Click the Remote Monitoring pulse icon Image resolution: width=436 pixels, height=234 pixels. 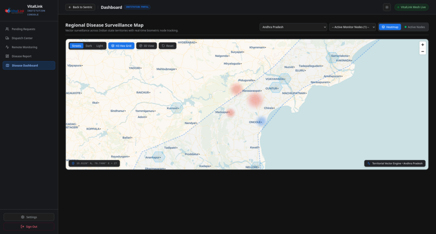7,47
